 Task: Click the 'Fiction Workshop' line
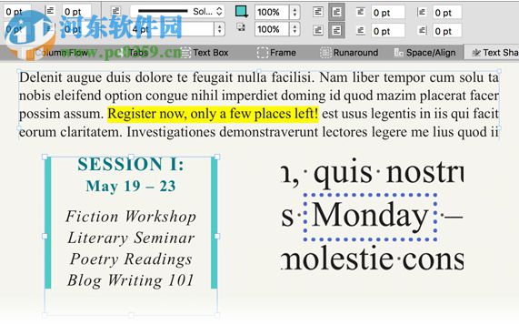[x=131, y=217]
